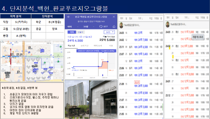This screenshot has height=119, width=210.
Task: Click the apartment building exterior photo
Action: coord(77,99)
